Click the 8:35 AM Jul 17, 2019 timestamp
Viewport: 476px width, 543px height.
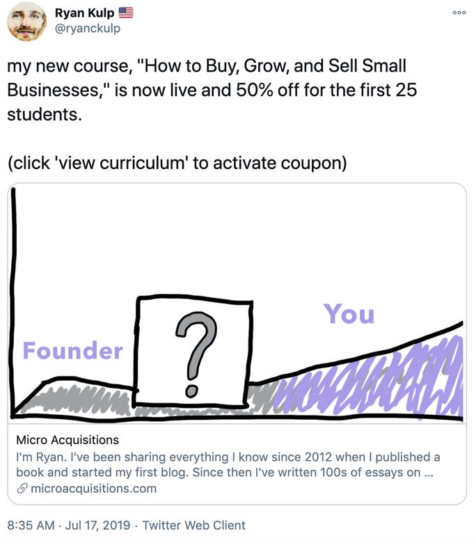coord(68,525)
